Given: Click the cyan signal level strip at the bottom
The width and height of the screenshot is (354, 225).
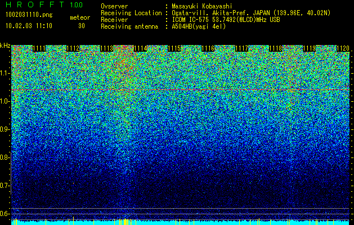Looking at the screenshot, I should [180, 222].
